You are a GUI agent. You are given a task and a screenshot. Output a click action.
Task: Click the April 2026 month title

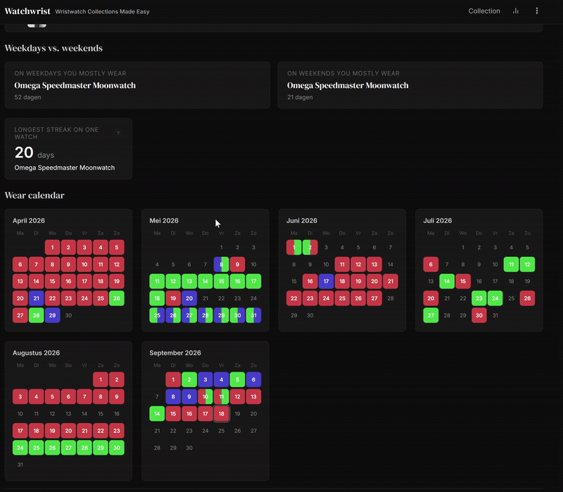[29, 220]
